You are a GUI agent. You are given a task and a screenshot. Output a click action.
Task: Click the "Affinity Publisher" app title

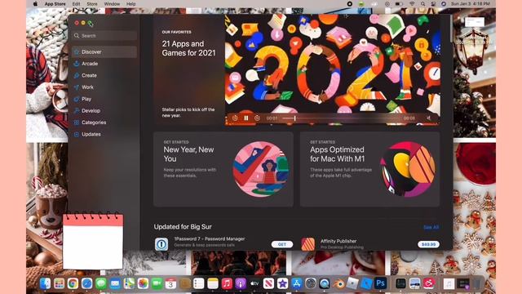pos(338,241)
